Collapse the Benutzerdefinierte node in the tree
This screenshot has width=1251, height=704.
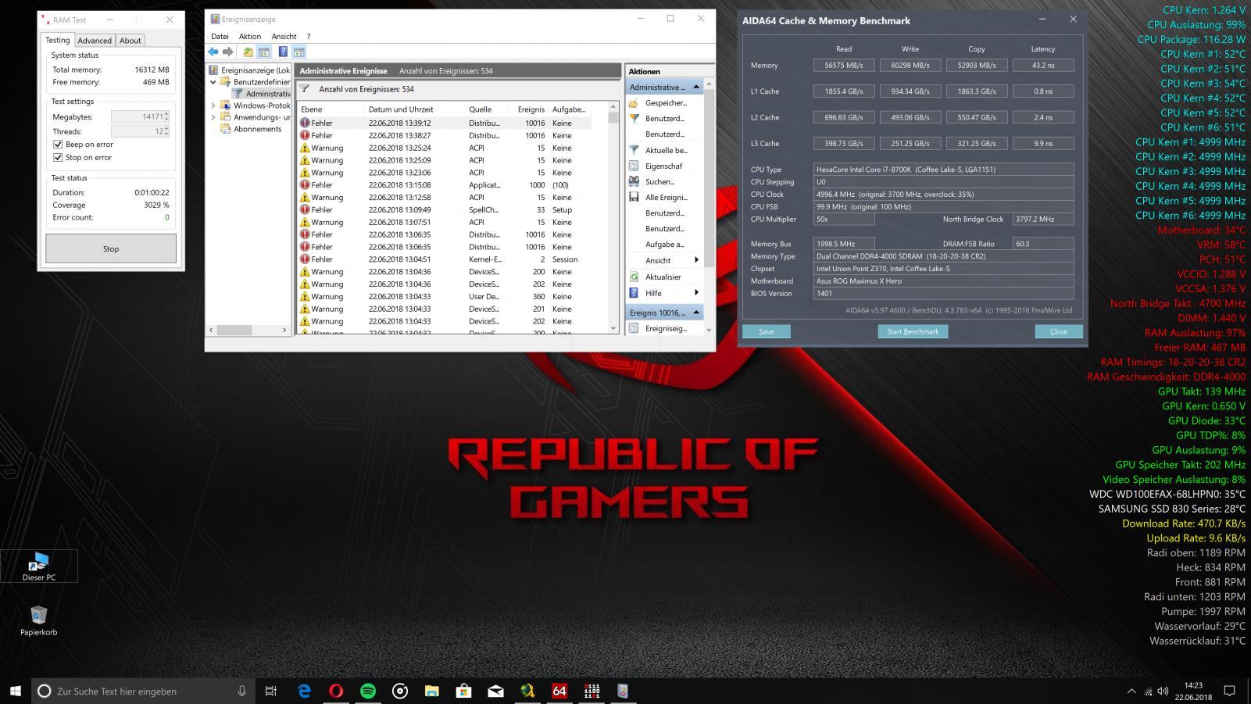point(213,82)
